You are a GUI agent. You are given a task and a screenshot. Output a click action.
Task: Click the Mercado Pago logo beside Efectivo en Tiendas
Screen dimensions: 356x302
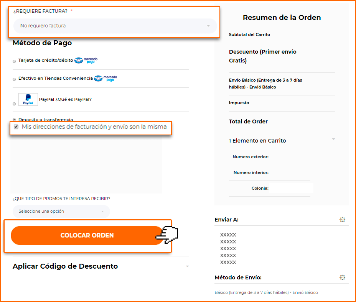click(x=105, y=79)
